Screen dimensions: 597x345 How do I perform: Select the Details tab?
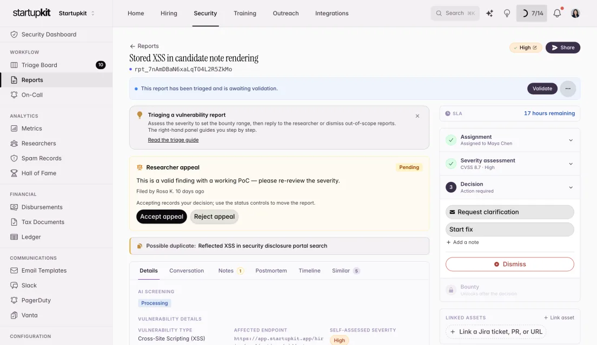point(149,270)
